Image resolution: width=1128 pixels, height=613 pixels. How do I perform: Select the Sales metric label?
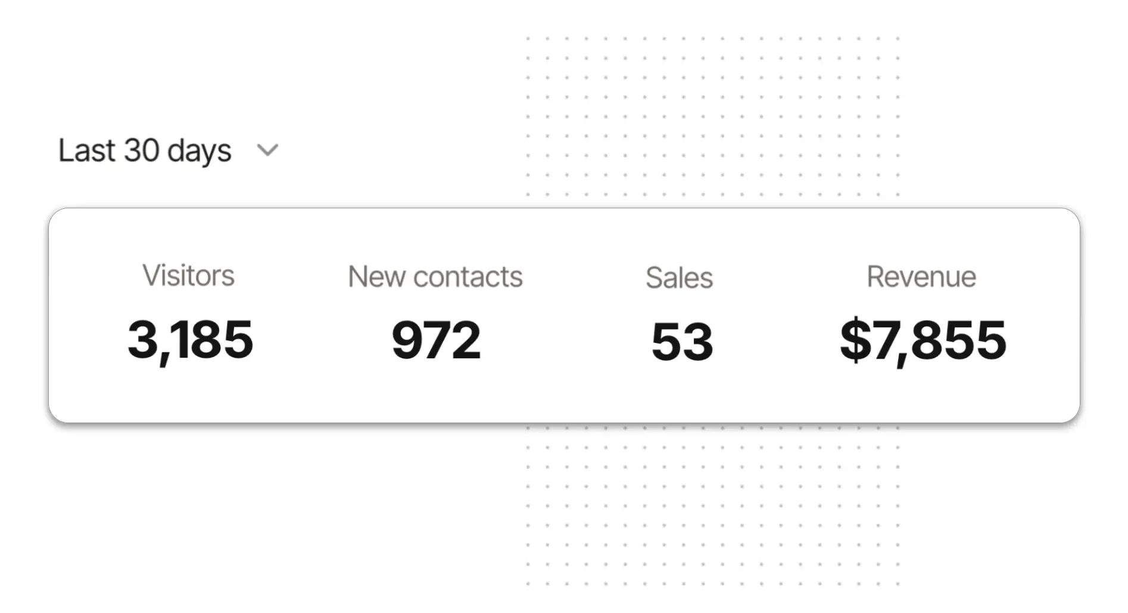click(x=680, y=278)
